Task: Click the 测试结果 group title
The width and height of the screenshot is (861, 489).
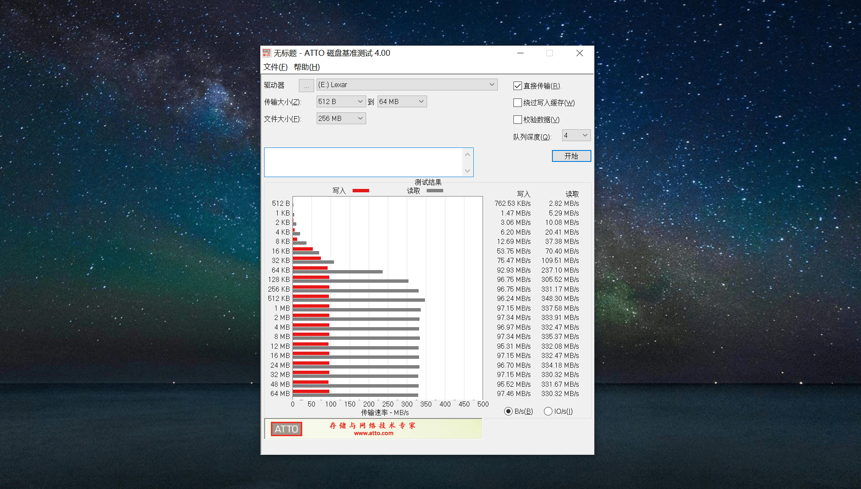Action: point(428,182)
